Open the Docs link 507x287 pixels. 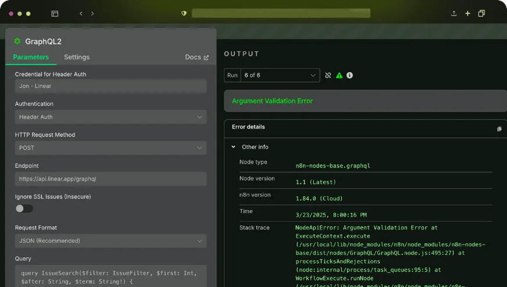tap(197, 57)
